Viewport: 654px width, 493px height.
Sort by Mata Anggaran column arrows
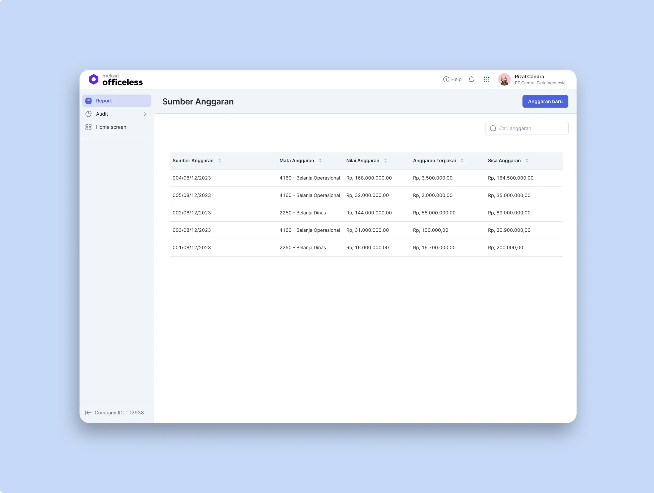click(x=320, y=161)
